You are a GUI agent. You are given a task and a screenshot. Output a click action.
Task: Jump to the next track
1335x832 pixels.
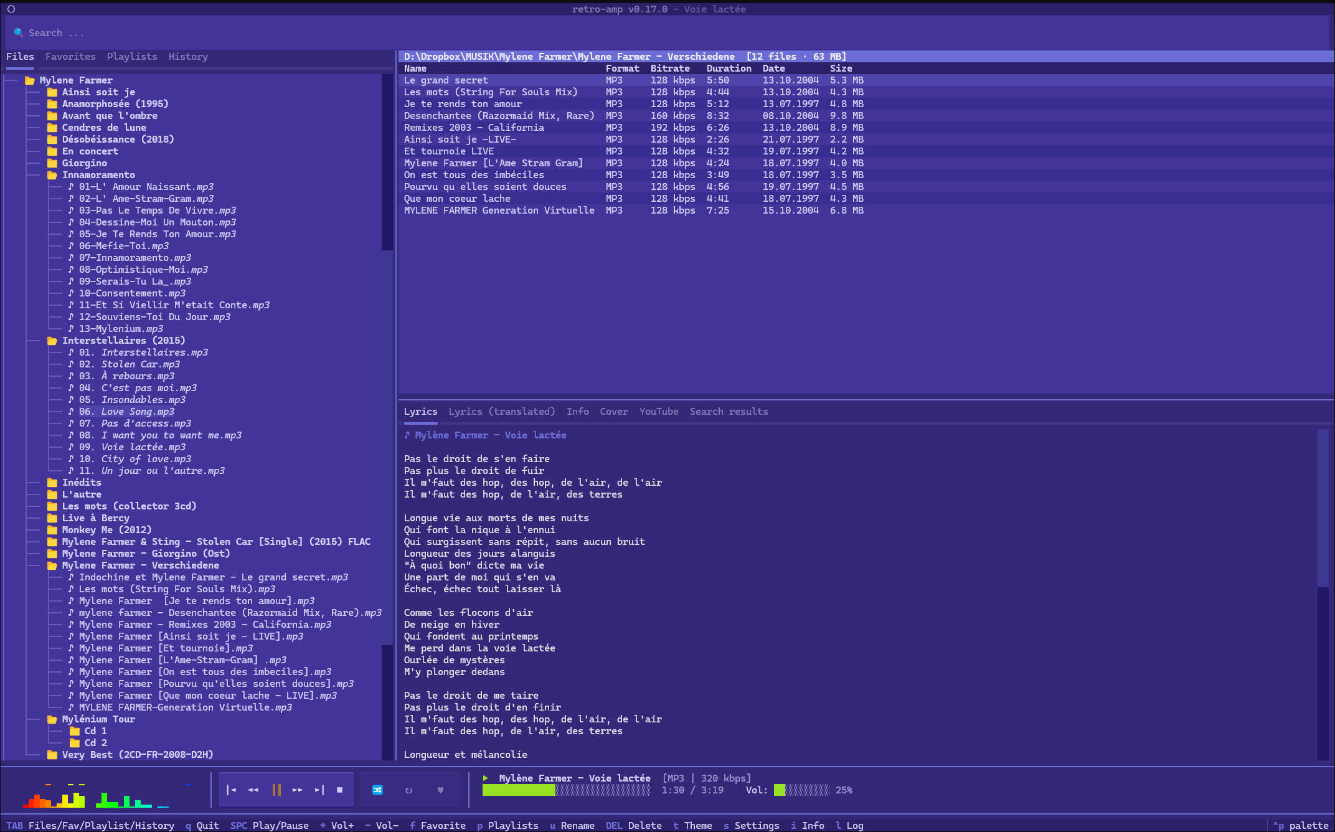point(319,790)
